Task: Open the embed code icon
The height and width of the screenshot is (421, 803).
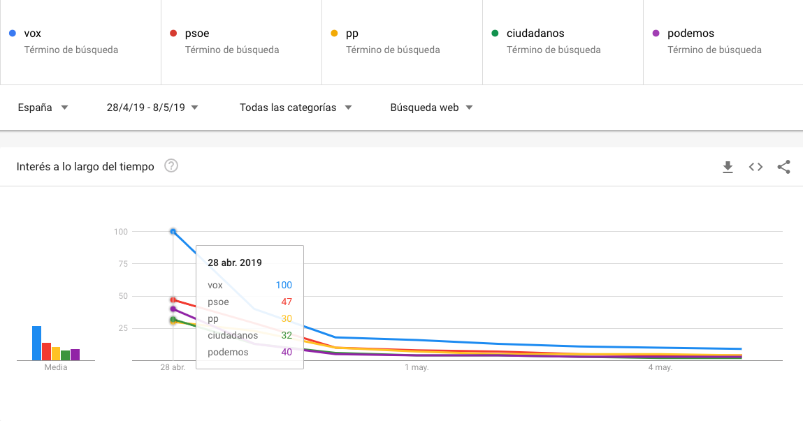Action: (756, 167)
